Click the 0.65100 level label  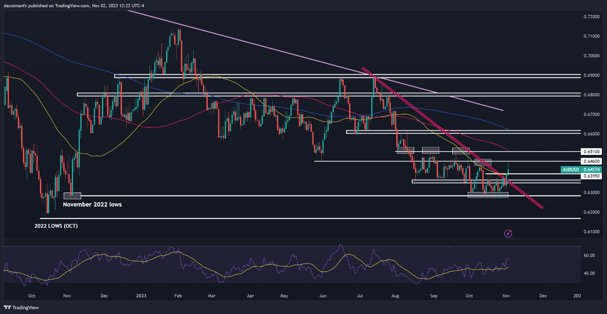(x=591, y=151)
